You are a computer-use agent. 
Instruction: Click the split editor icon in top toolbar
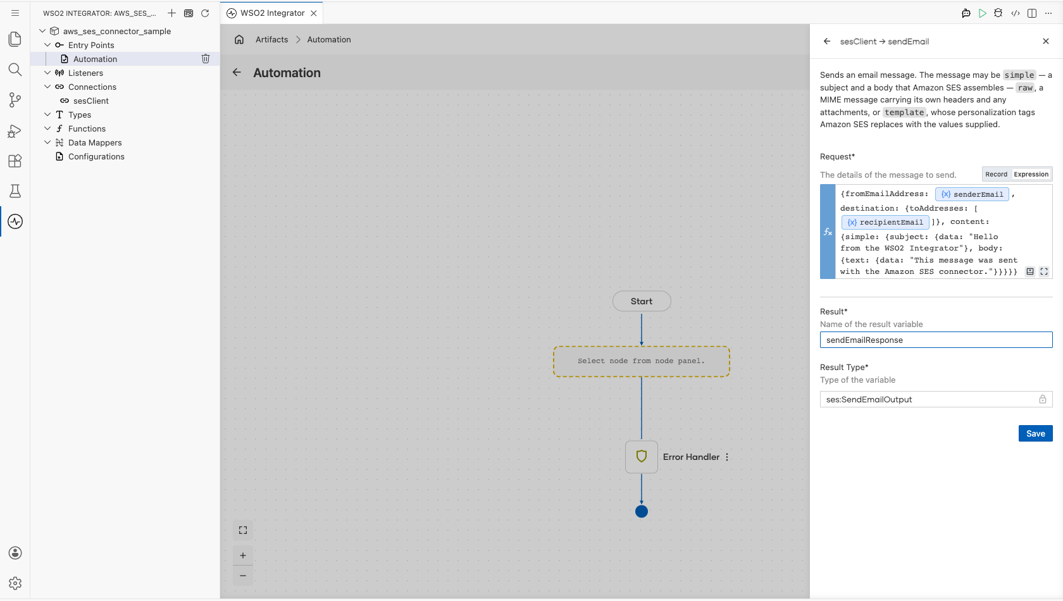point(1032,13)
